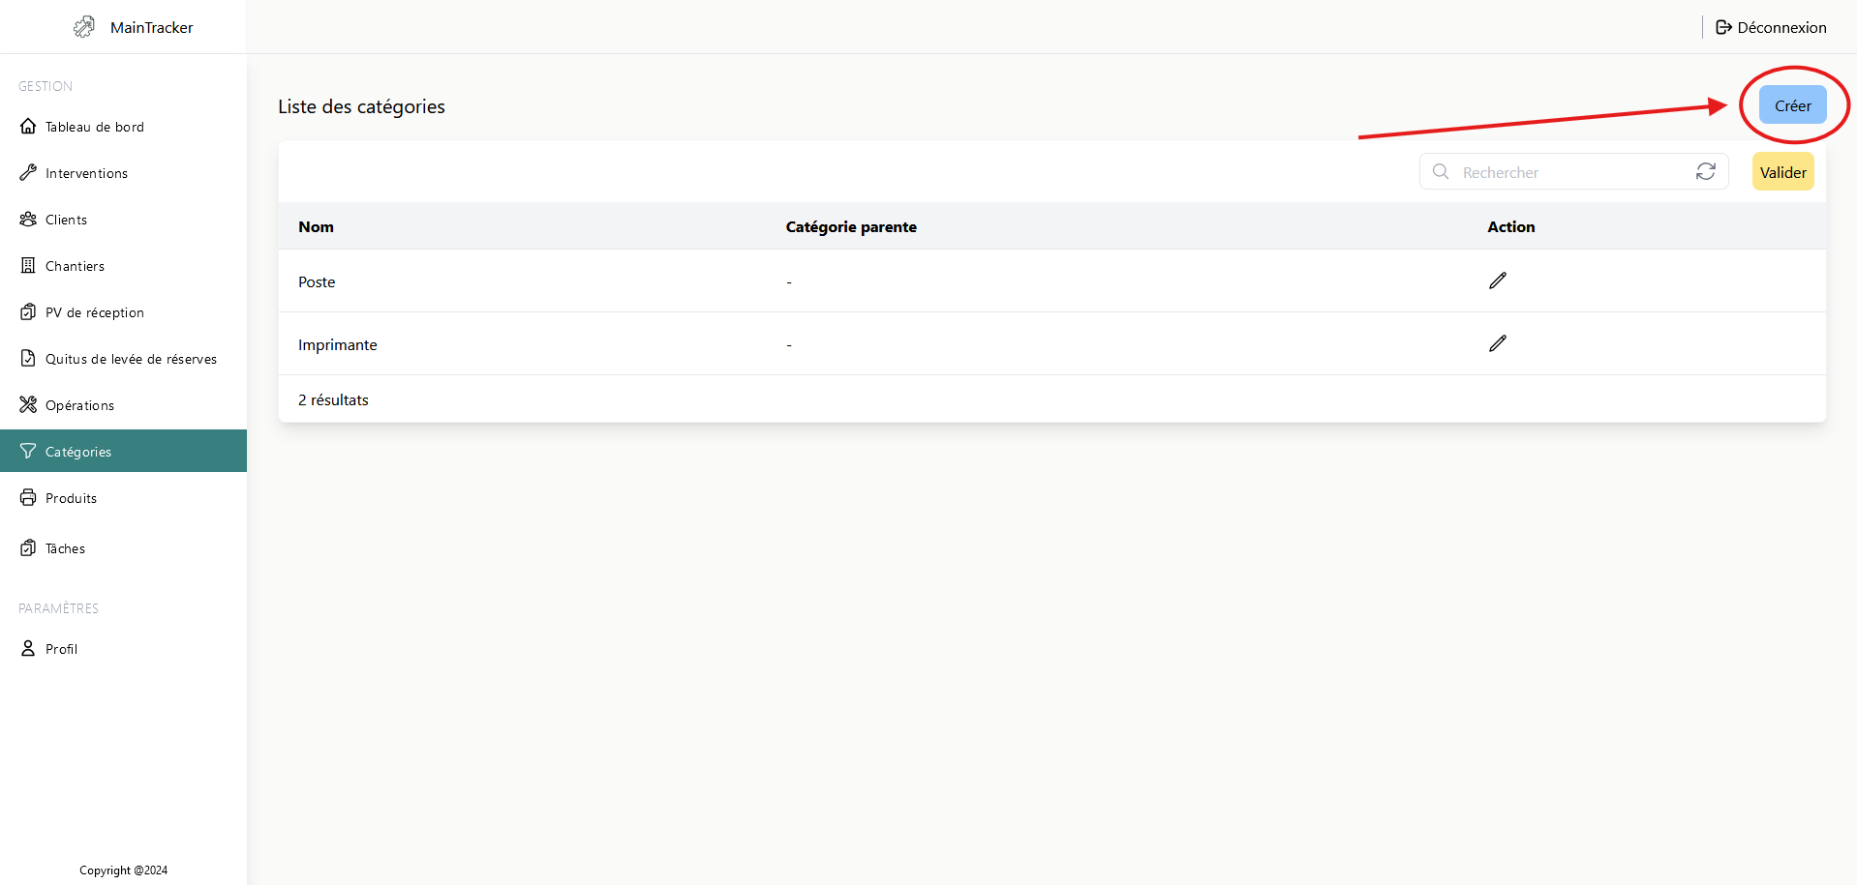Click the magnifier search icon
The width and height of the screenshot is (1857, 885).
(x=1441, y=171)
